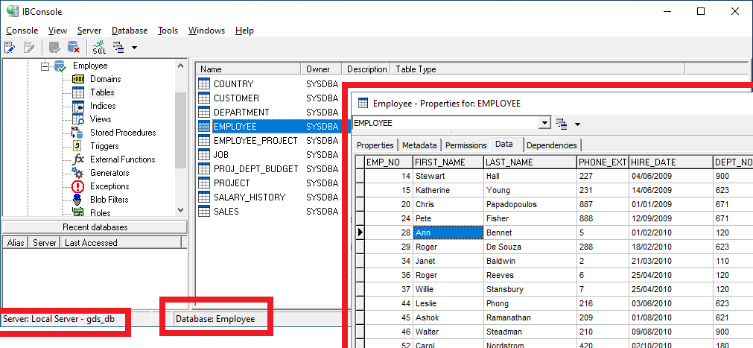This screenshot has height=348, width=753.
Task: Select the Tables node label in tree
Action: 102,92
